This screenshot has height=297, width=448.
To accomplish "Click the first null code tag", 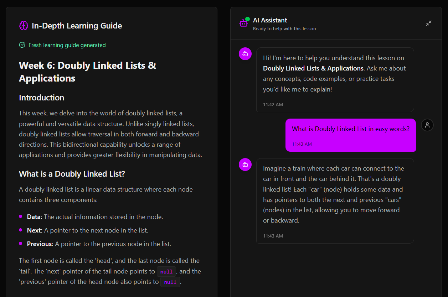I will coord(166,272).
